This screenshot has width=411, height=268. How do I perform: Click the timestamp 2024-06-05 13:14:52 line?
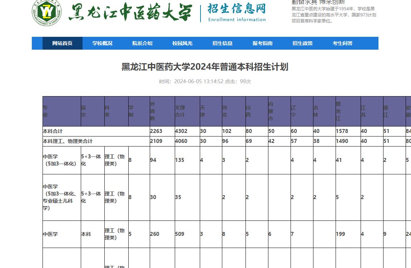point(205,81)
